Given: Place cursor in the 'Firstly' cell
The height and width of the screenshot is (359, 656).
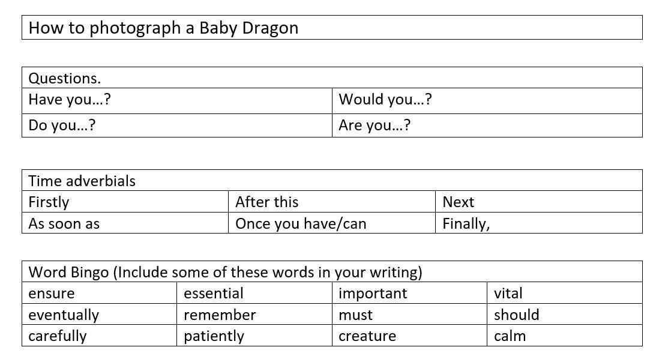Looking at the screenshot, I should pyautogui.click(x=49, y=202).
